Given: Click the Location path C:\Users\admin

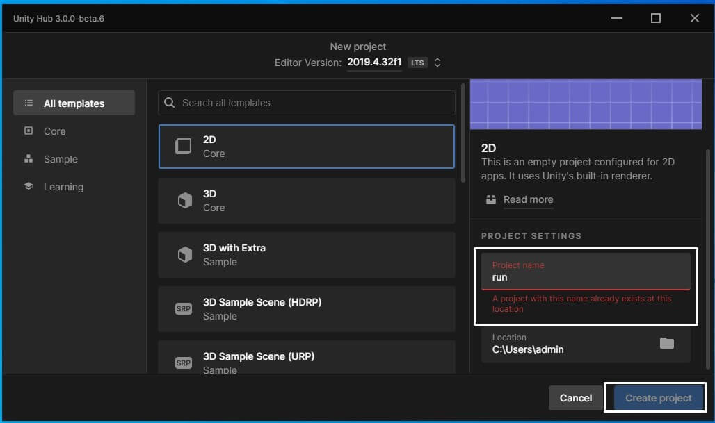Looking at the screenshot, I should click(528, 349).
